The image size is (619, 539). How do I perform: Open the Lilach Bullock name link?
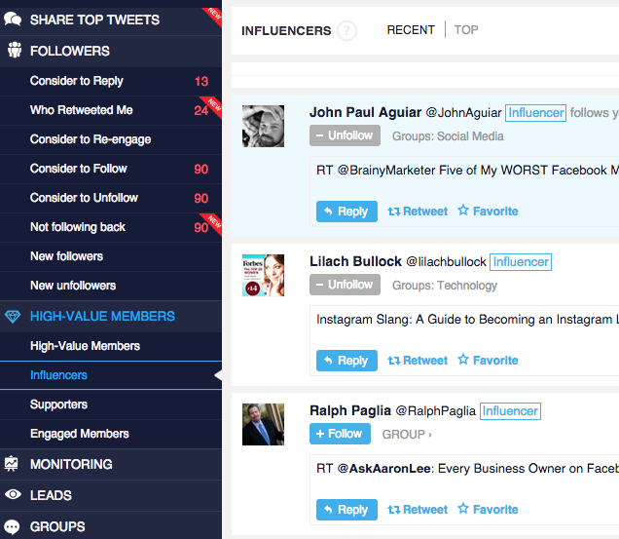[355, 262]
